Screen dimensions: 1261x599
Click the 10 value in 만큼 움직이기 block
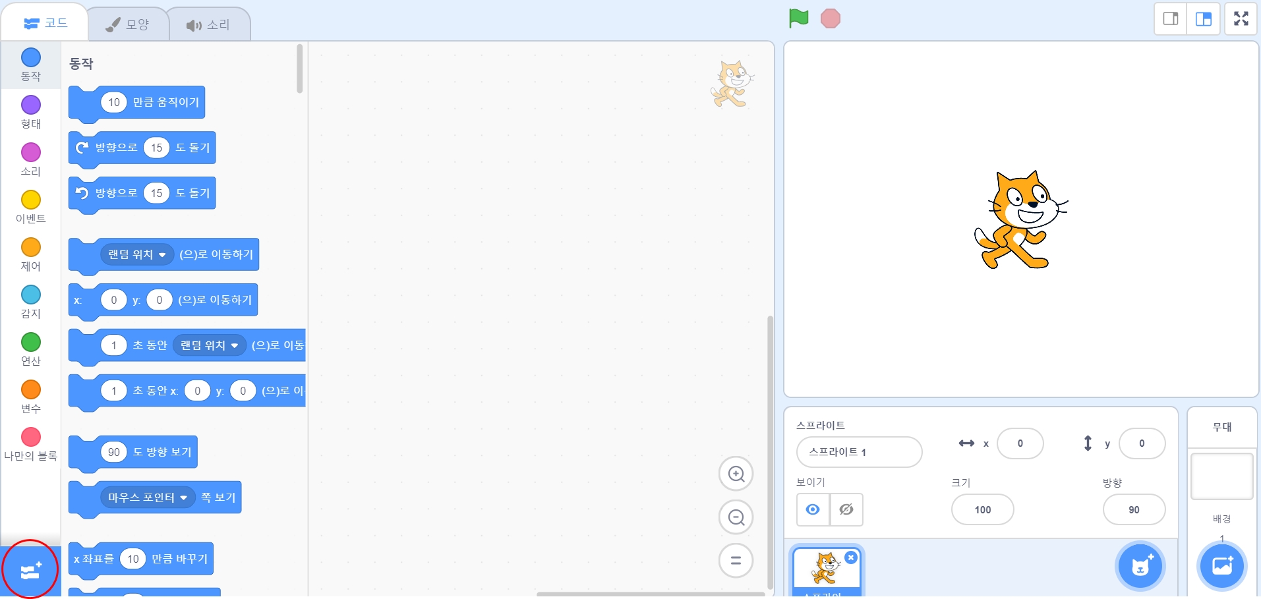point(114,102)
